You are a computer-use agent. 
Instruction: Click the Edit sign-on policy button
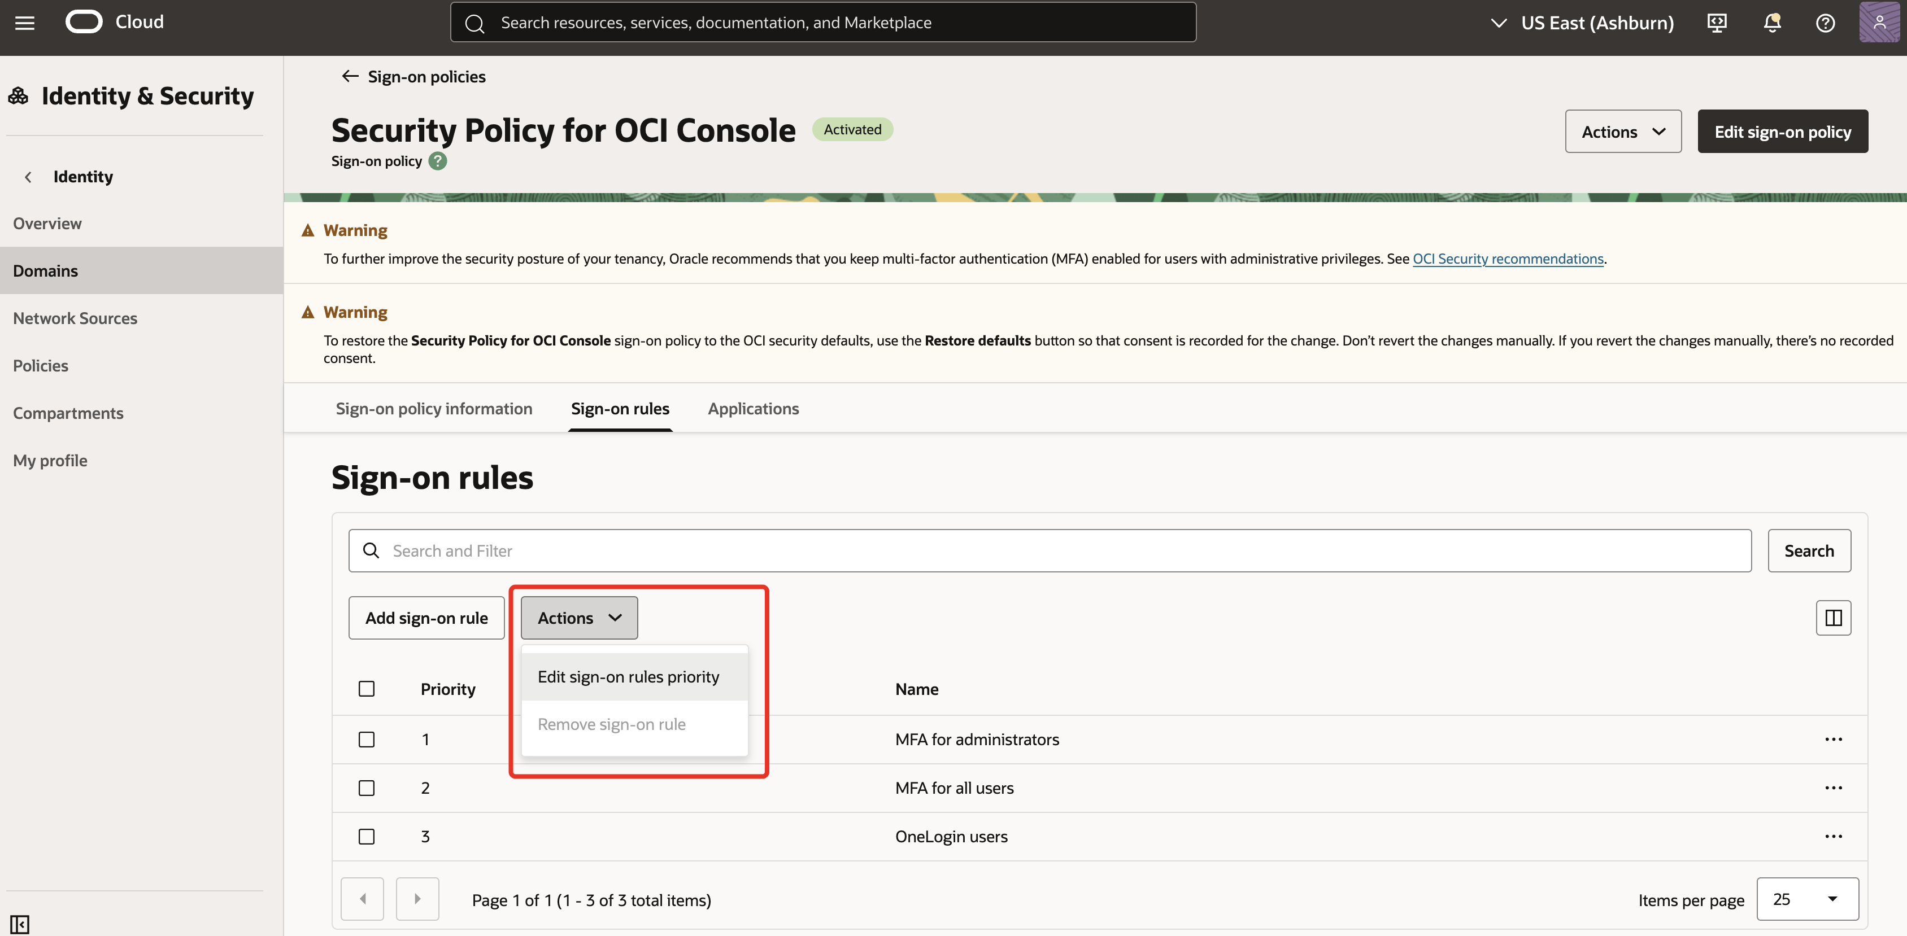1783,131
